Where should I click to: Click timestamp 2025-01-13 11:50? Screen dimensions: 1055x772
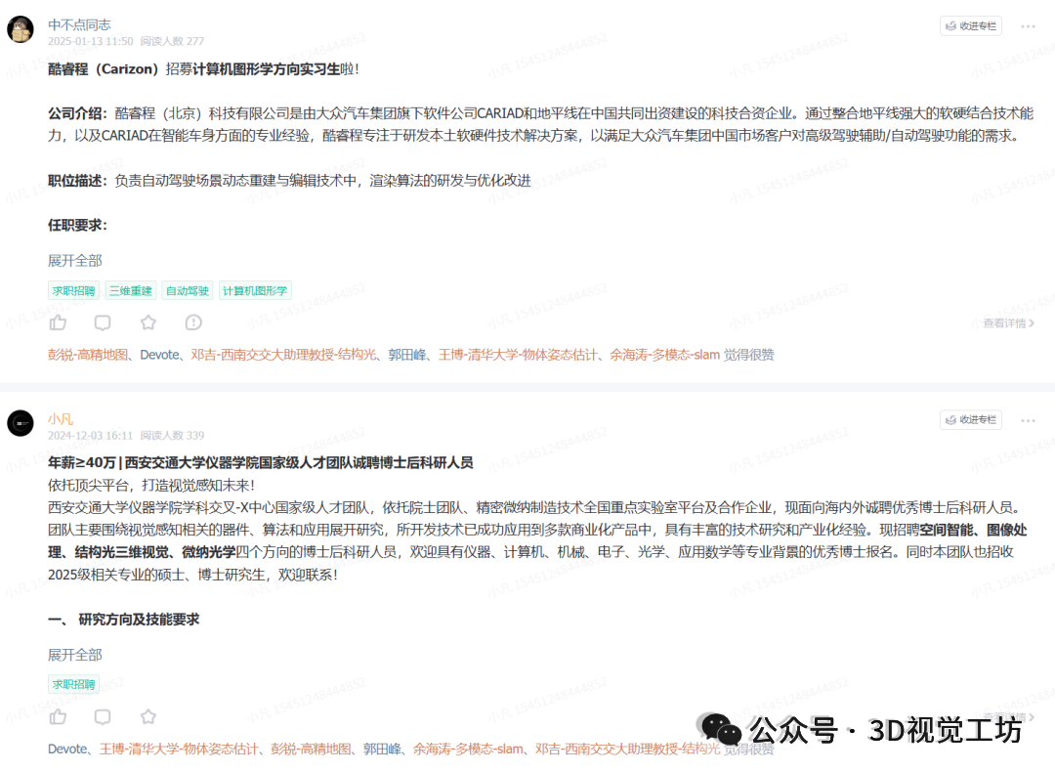(x=90, y=41)
